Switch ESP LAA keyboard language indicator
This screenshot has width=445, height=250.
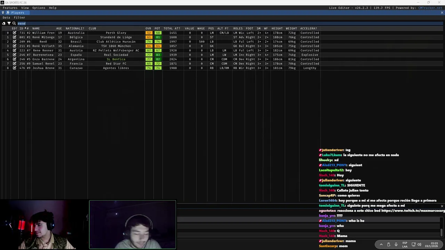[x=405, y=244]
